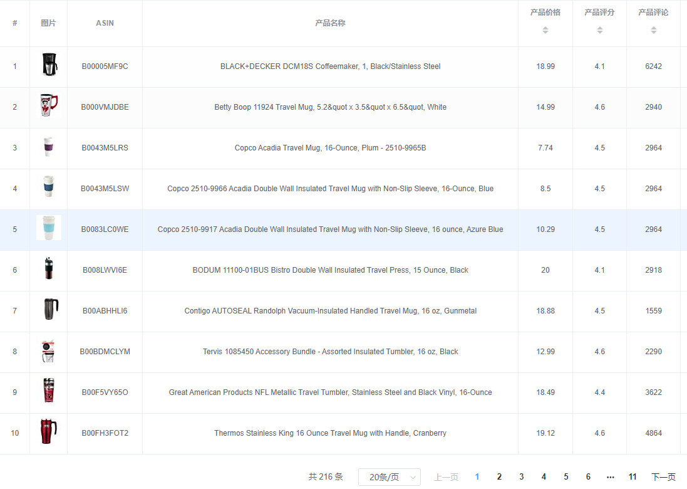687x489 pixels.
Task: Sort by 产品评论 column sort arrows
Action: tap(653, 30)
